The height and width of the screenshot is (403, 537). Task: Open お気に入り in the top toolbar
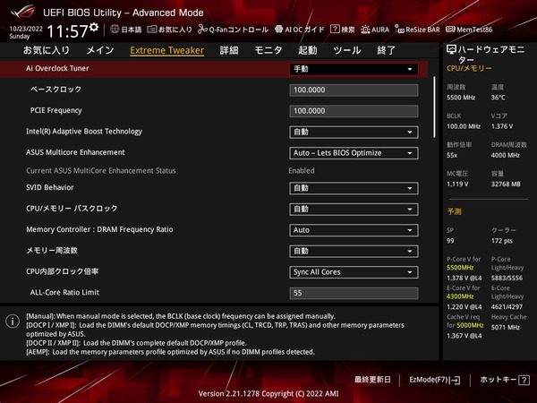[169, 30]
